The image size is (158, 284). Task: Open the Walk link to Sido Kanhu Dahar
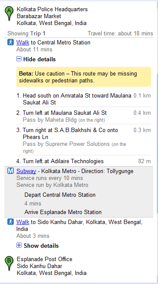tap(23, 222)
